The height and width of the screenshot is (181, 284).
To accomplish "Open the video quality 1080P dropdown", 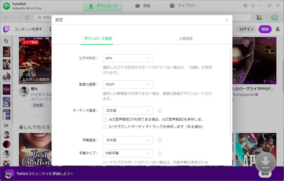I will coord(128,84).
